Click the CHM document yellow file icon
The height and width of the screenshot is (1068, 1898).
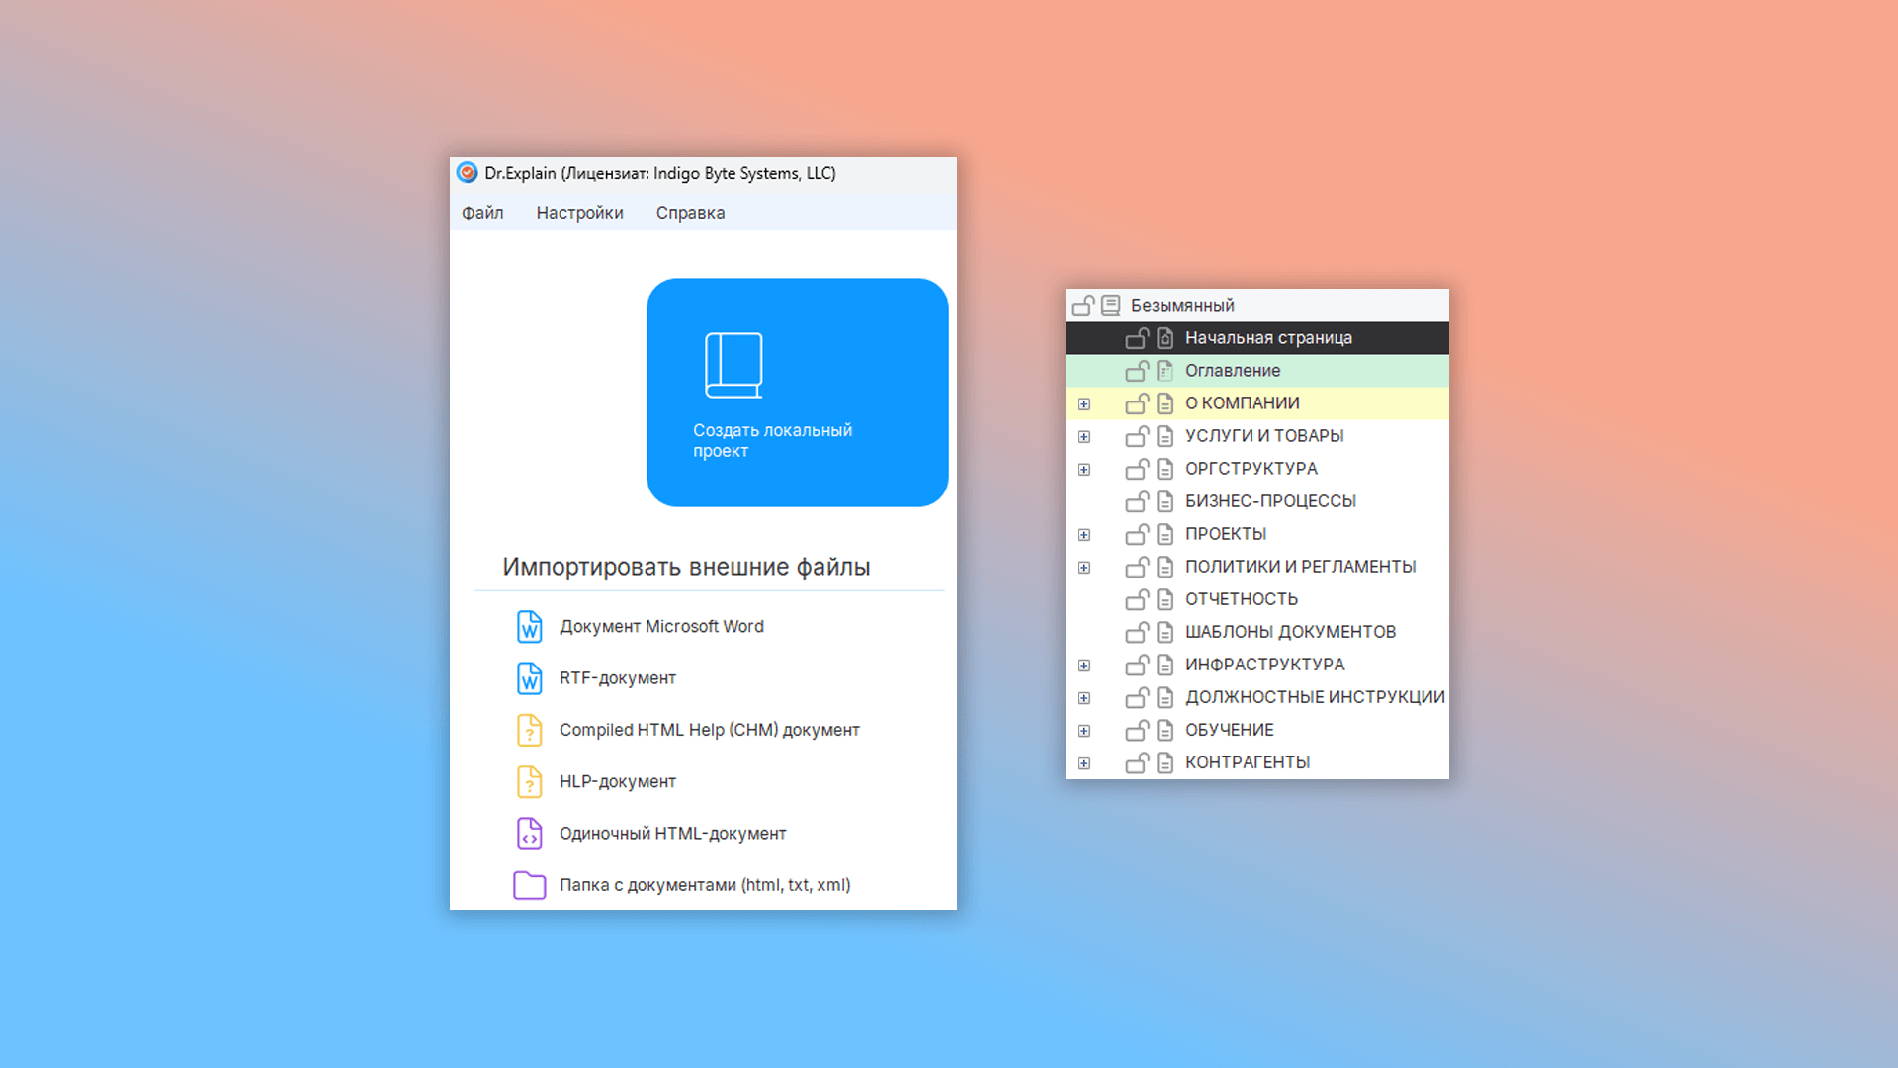[530, 730]
